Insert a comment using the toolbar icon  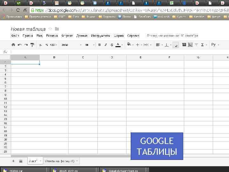point(184,45)
